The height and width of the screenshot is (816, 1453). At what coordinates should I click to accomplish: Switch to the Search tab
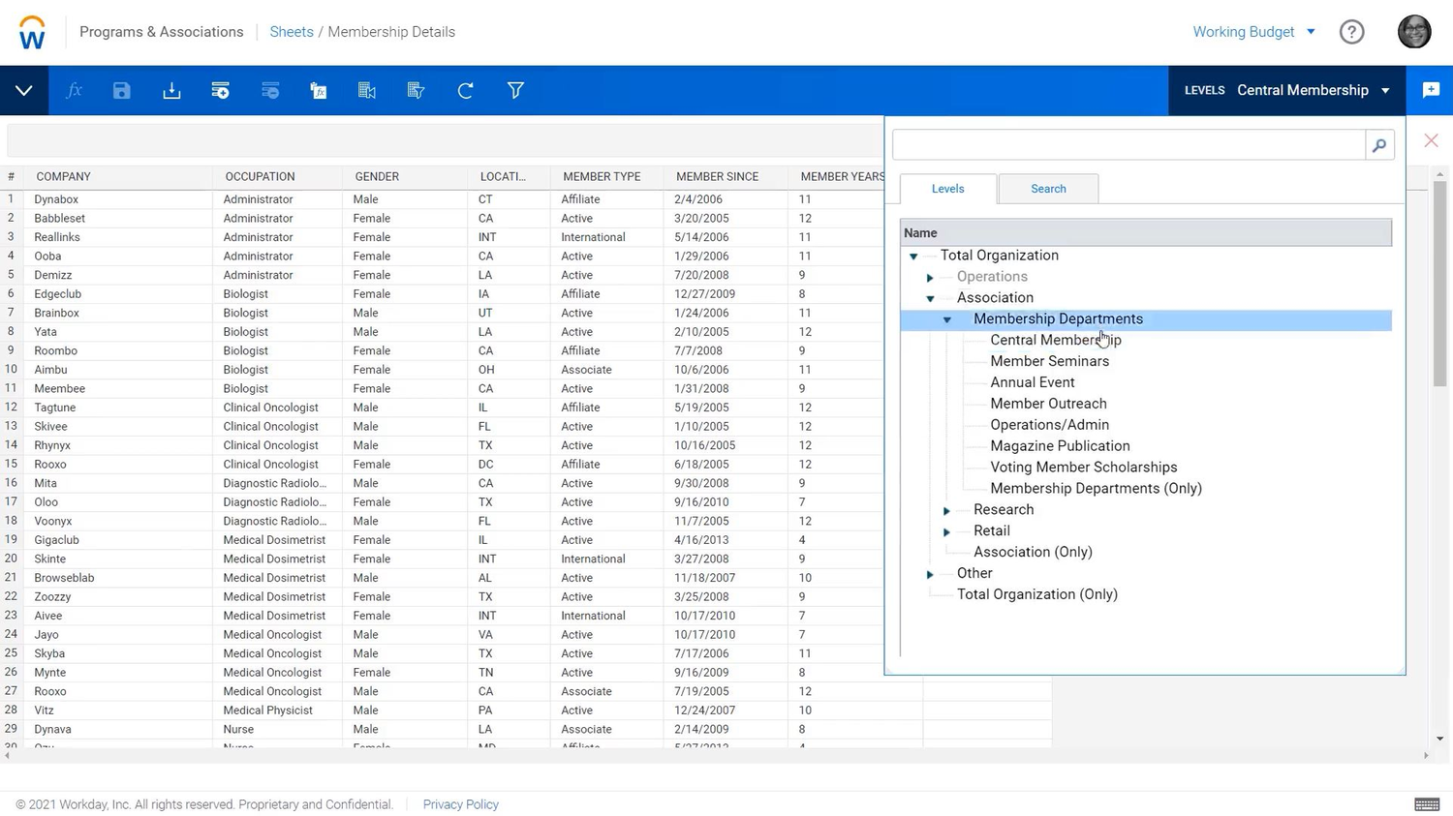(1047, 189)
